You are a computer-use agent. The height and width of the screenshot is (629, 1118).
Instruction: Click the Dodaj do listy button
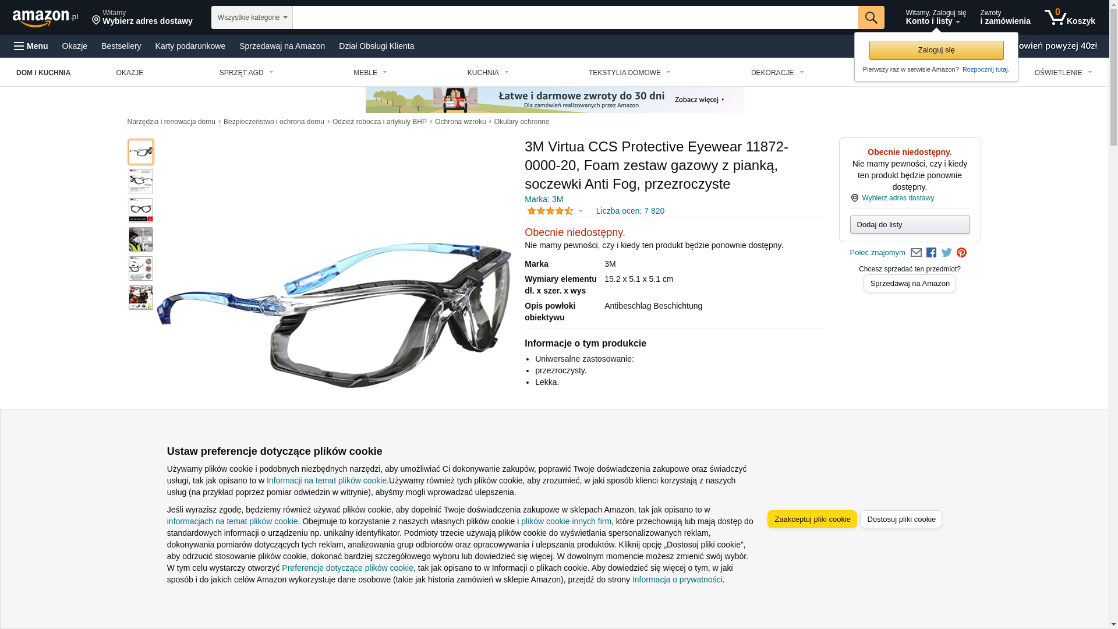click(x=910, y=225)
